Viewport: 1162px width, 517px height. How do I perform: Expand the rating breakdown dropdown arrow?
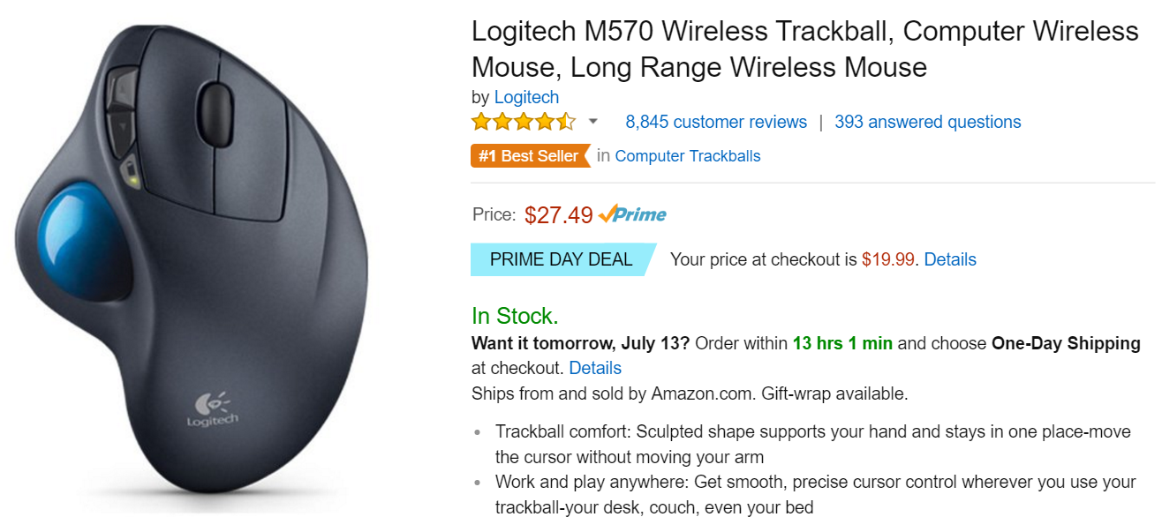593,122
